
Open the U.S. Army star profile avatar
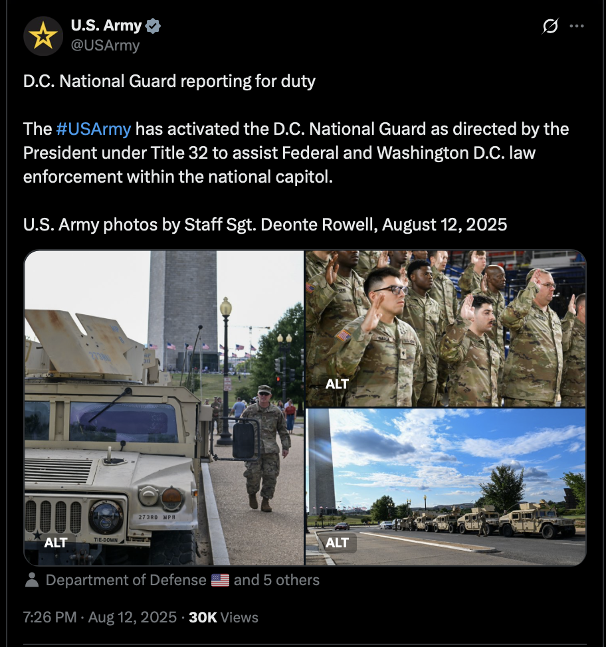[43, 36]
